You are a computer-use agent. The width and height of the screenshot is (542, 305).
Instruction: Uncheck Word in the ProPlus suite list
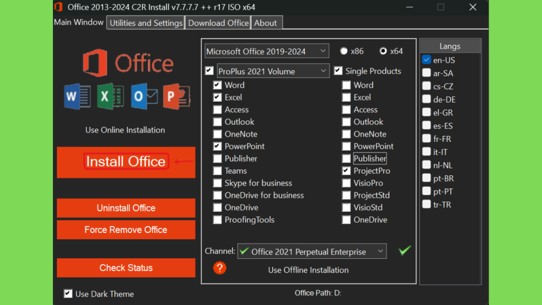218,85
